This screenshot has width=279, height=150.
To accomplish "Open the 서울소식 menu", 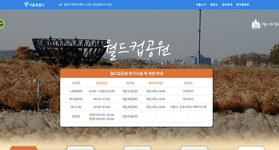I will (201, 5).
